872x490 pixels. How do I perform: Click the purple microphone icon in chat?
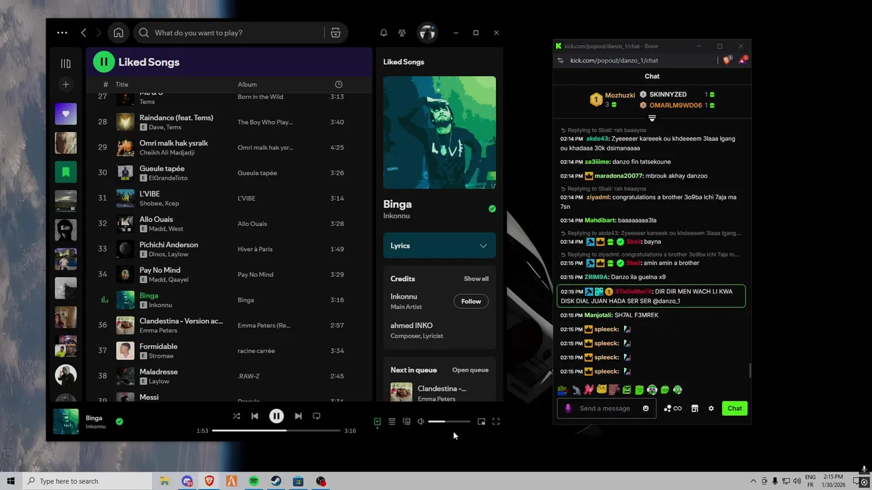tap(567, 408)
